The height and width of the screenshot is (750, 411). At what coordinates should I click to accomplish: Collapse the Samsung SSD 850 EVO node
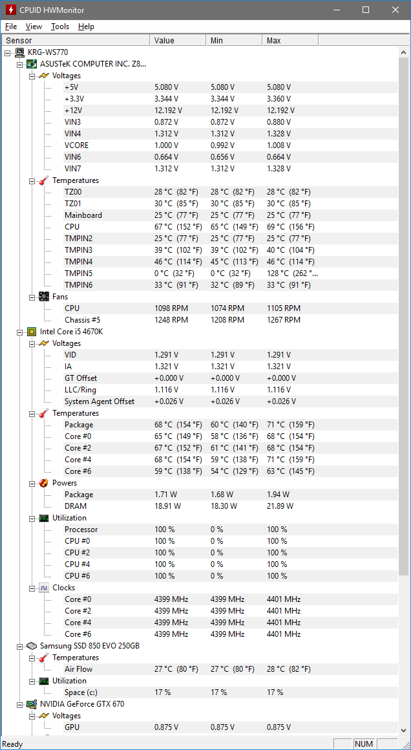coord(19,646)
